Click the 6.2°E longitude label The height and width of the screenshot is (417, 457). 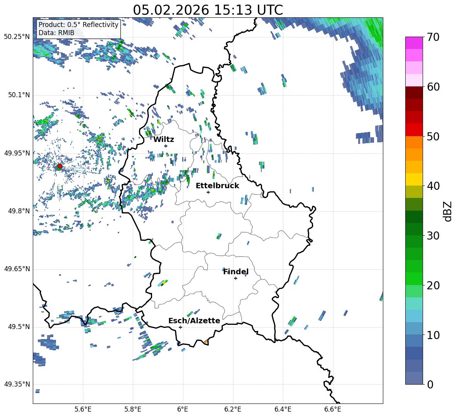click(x=233, y=409)
